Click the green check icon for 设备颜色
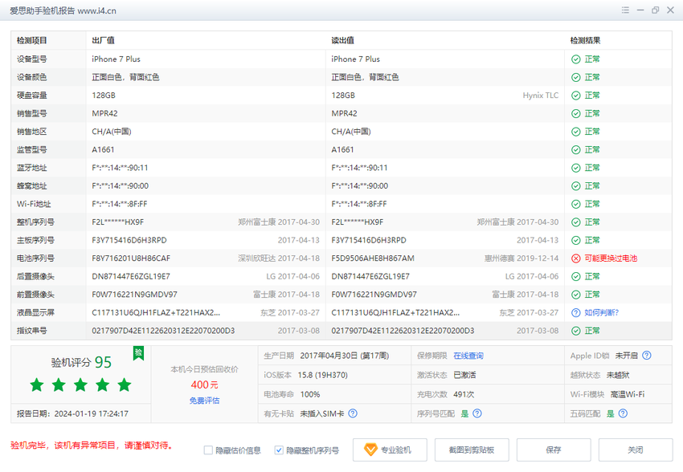Viewport: 683px width, 472px height. (x=576, y=77)
